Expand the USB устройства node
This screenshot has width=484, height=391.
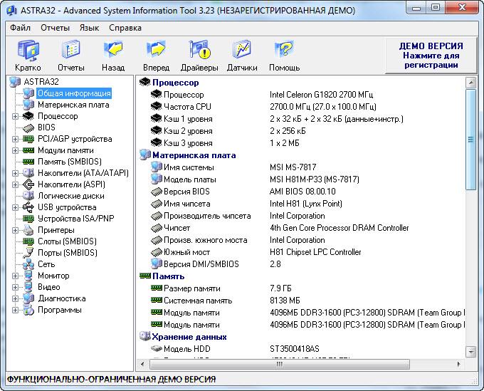15,207
